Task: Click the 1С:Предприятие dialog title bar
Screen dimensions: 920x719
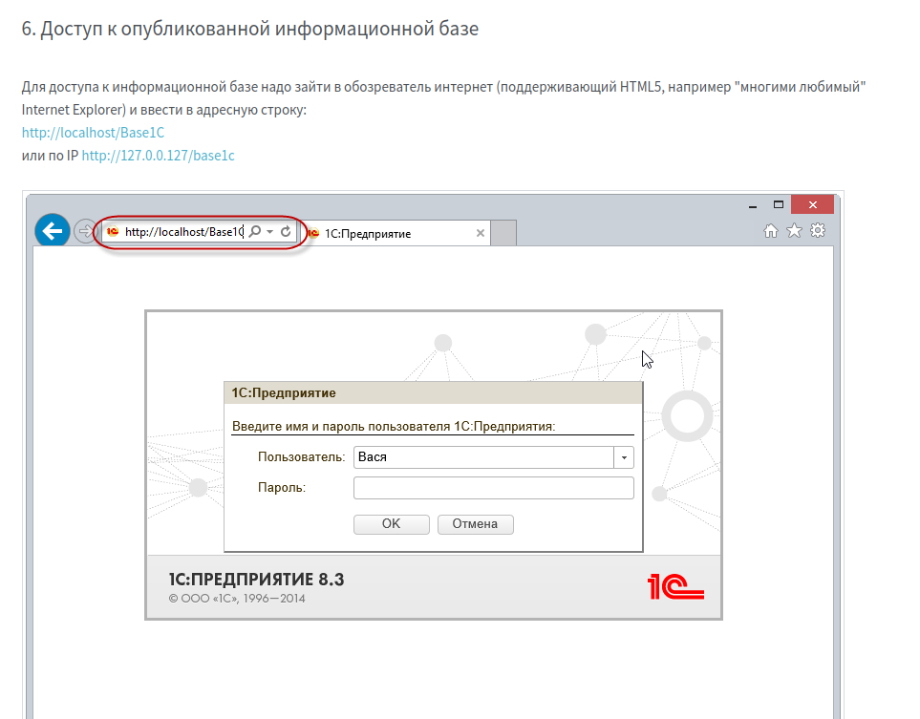Action: pyautogui.click(x=434, y=393)
